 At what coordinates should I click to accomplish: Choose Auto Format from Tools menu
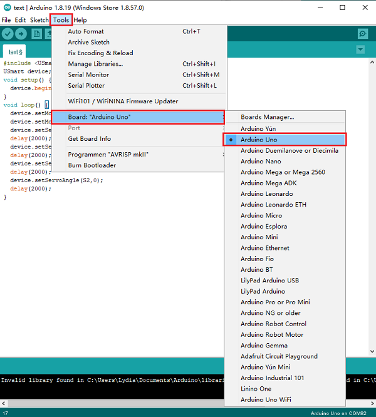click(138, 31)
